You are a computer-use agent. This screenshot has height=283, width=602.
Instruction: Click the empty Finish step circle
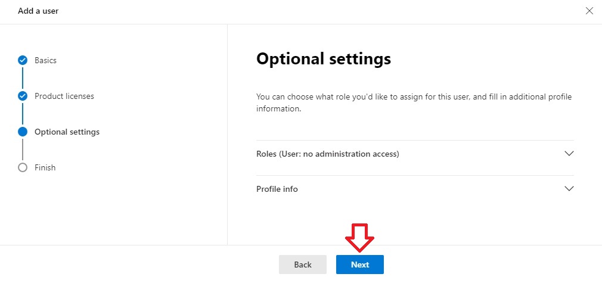pos(23,167)
